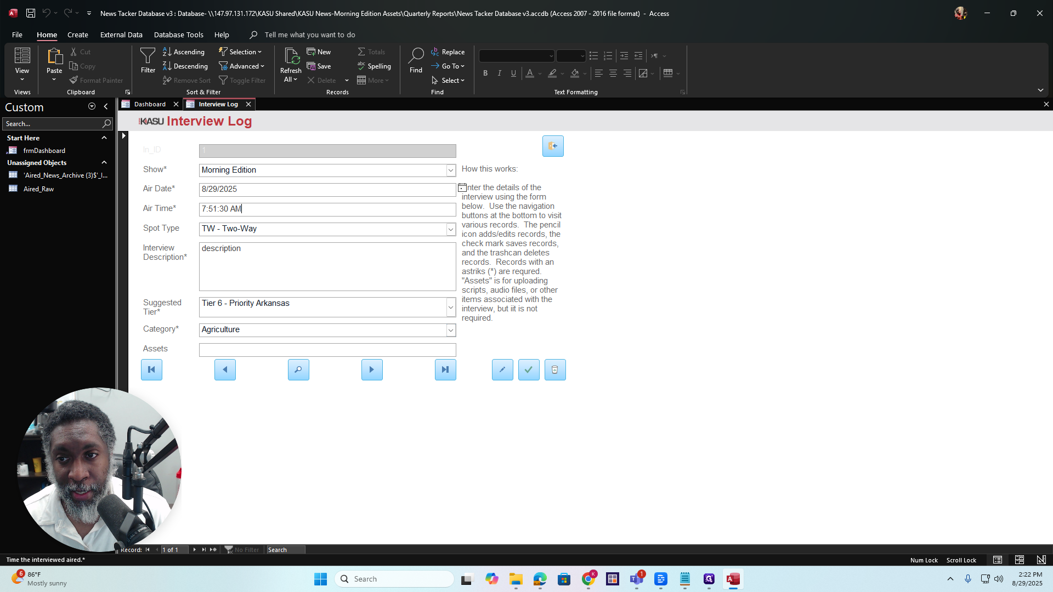This screenshot has width=1053, height=592.
Task: Open the File menu
Action: 17,35
